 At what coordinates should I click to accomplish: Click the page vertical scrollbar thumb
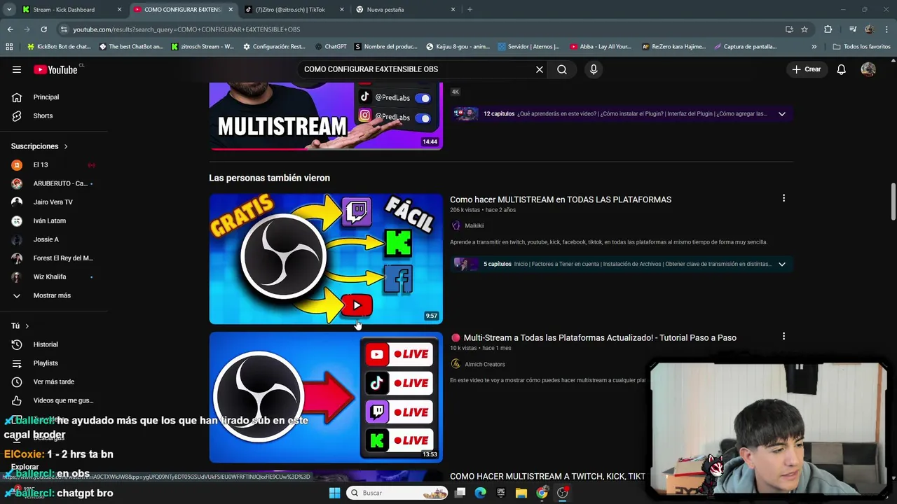point(893,202)
